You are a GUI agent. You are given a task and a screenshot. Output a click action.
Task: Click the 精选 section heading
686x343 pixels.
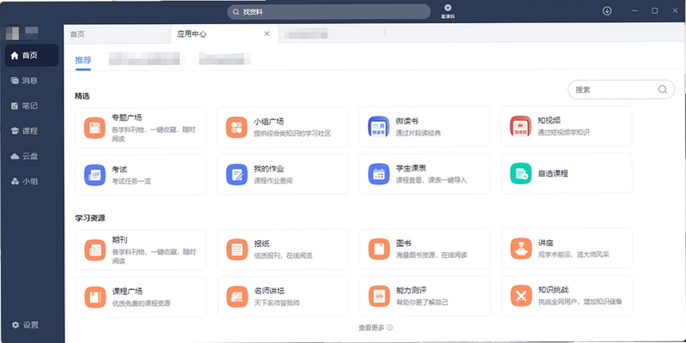[82, 96]
